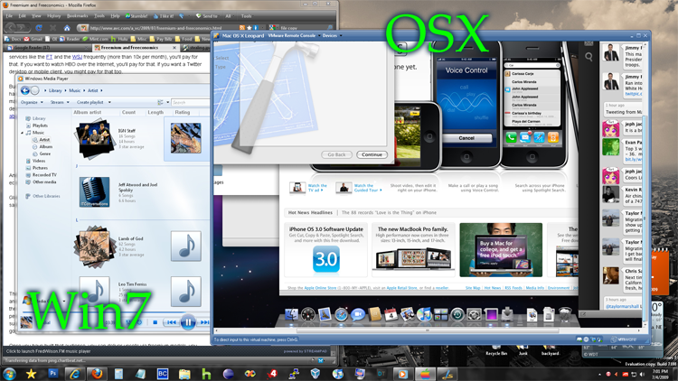Image resolution: width=678 pixels, height=381 pixels.
Task: Open Firefox Help menu
Action: (115, 16)
